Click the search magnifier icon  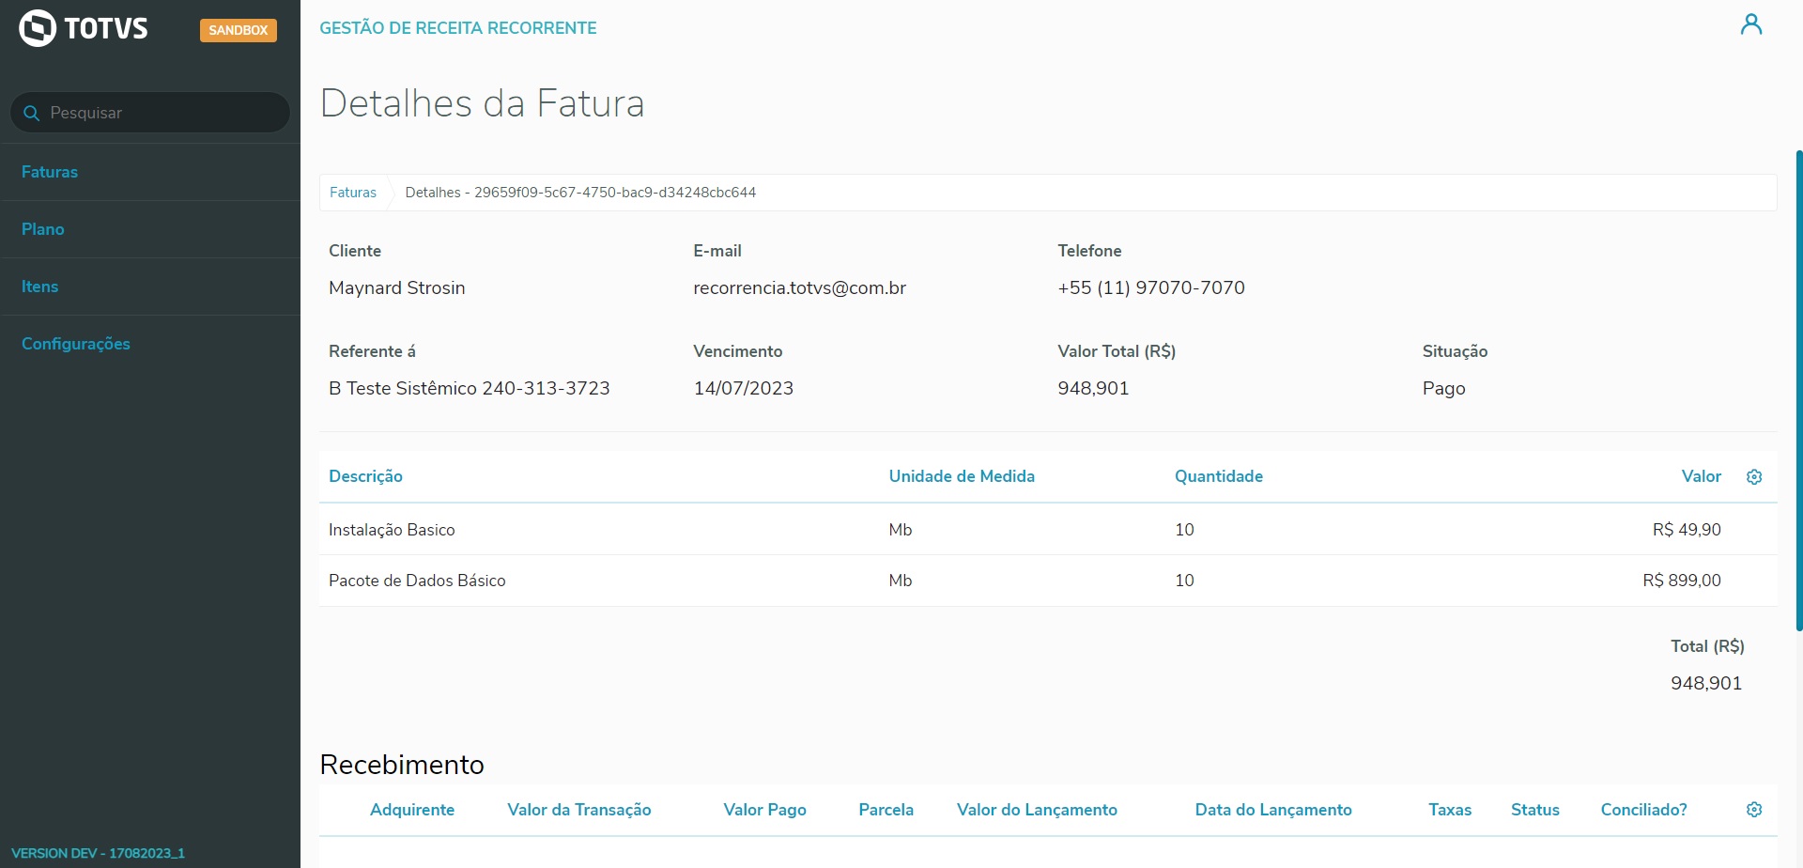(31, 113)
